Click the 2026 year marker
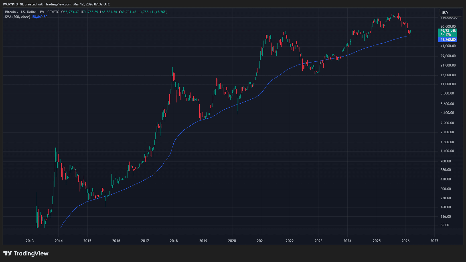 (x=405, y=241)
